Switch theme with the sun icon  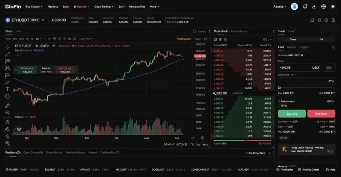(333, 6)
